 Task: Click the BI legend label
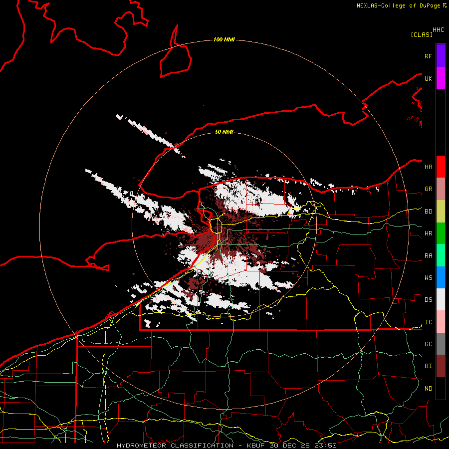428,366
